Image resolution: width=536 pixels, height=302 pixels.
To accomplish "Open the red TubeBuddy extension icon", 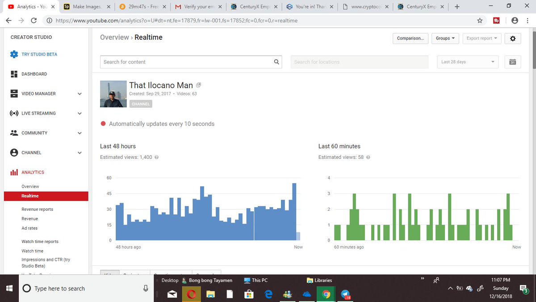I will coord(496,21).
